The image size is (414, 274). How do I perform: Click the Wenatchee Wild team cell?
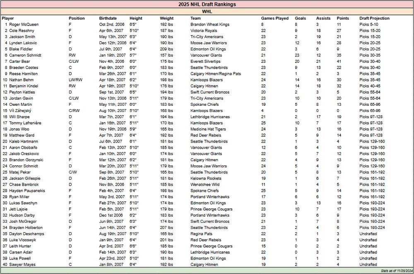205,184
